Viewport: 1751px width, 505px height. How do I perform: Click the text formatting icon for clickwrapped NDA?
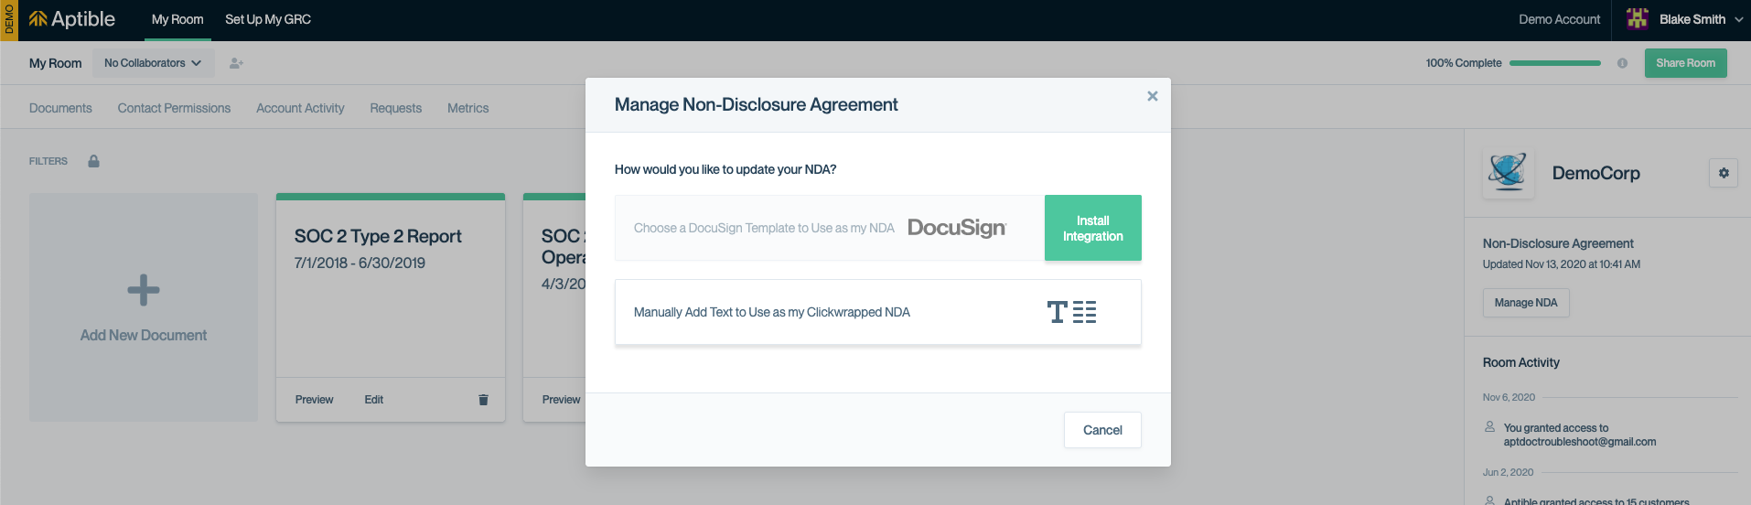tap(1071, 312)
